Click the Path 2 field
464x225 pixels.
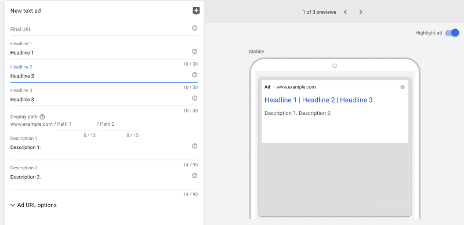(119, 124)
